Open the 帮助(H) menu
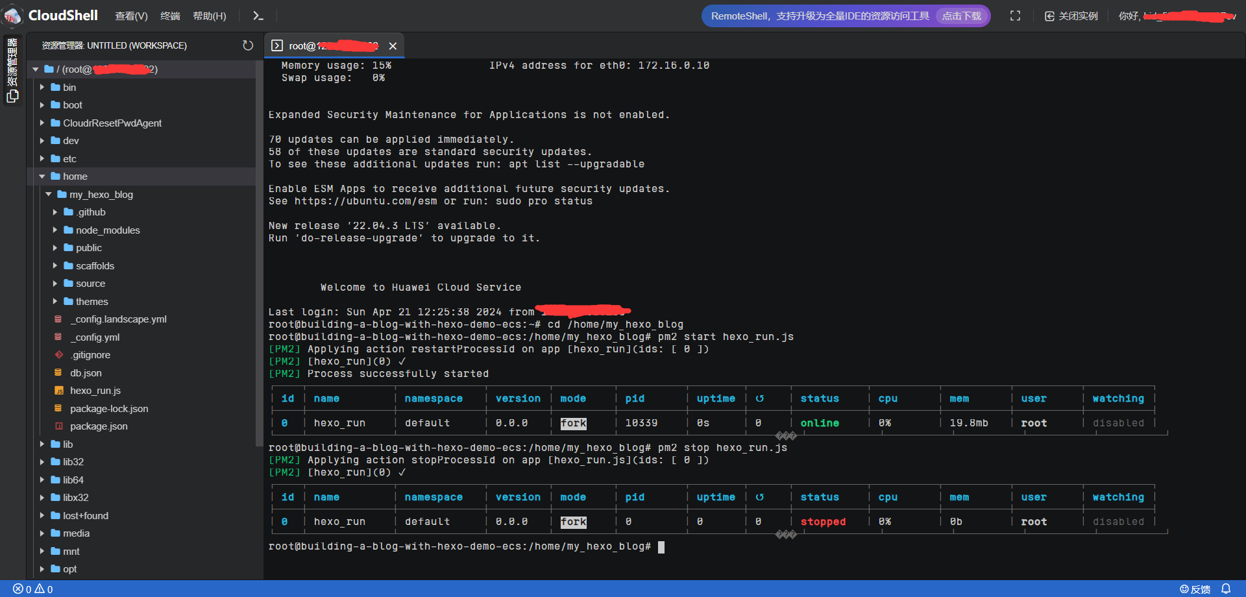 pos(209,16)
